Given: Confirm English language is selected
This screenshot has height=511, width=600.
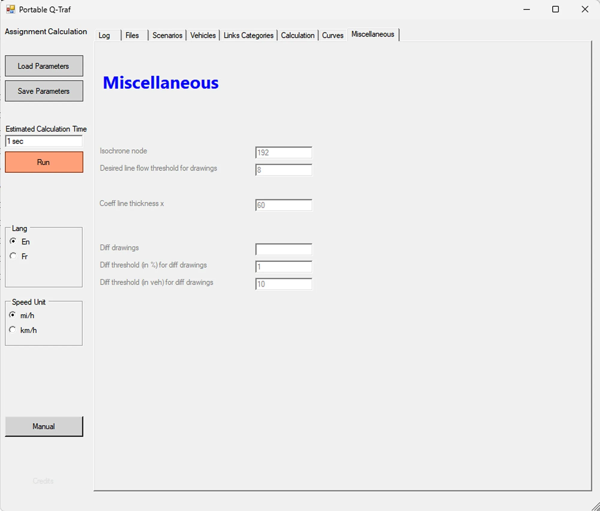Looking at the screenshot, I should coord(13,241).
